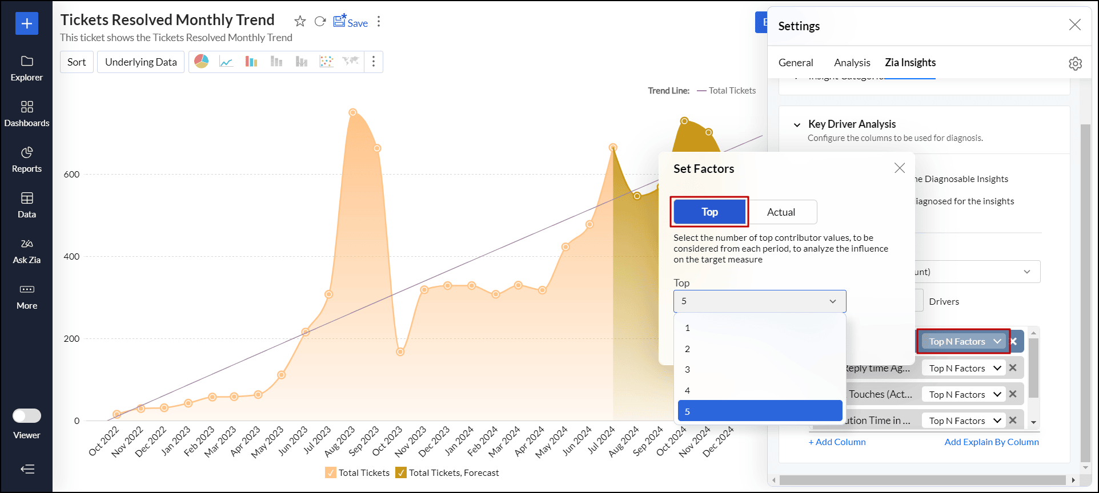The width and height of the screenshot is (1099, 493).
Task: Open the Underlying Data view
Action: point(141,62)
